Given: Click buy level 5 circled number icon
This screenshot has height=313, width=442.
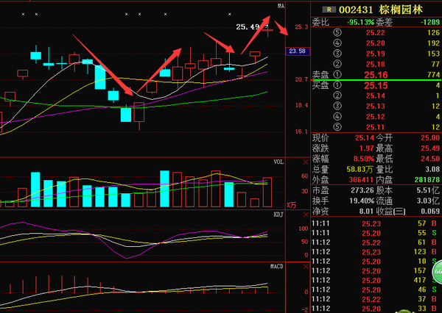Looking at the screenshot, I should 337,127.
